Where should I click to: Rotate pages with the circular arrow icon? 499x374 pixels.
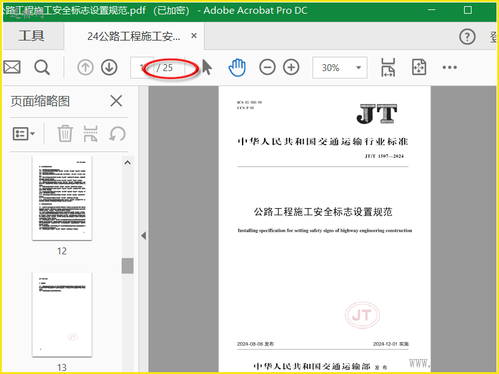(117, 133)
